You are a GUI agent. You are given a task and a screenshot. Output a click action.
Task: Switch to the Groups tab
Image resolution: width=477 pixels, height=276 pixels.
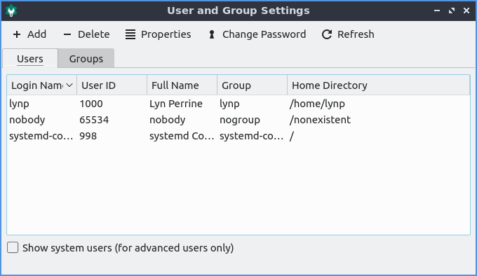(86, 59)
